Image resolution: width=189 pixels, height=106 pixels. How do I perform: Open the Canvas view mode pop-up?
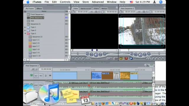point(145,12)
